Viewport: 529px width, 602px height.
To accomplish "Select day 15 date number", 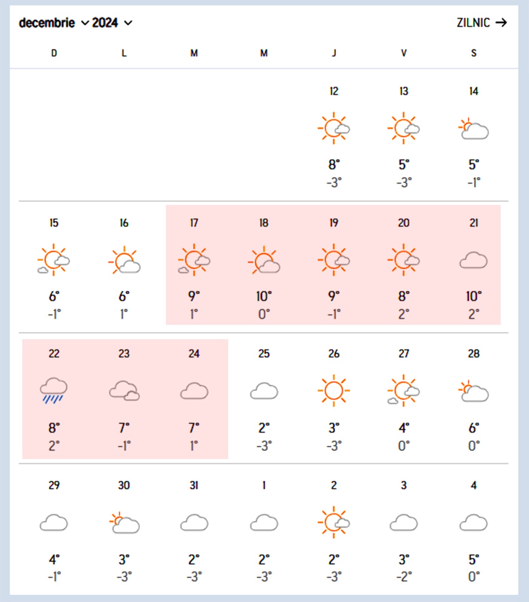I will (x=54, y=223).
